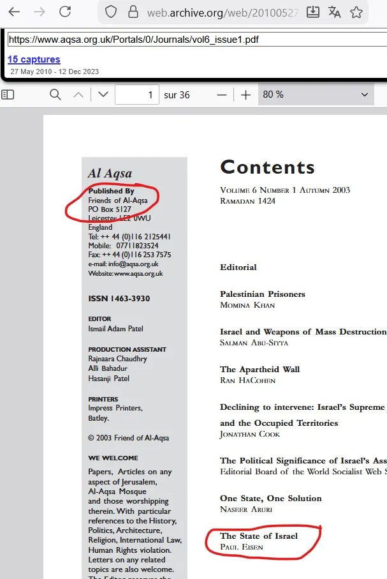Open the translate page icon
The width and height of the screenshot is (387, 579).
tap(335, 12)
